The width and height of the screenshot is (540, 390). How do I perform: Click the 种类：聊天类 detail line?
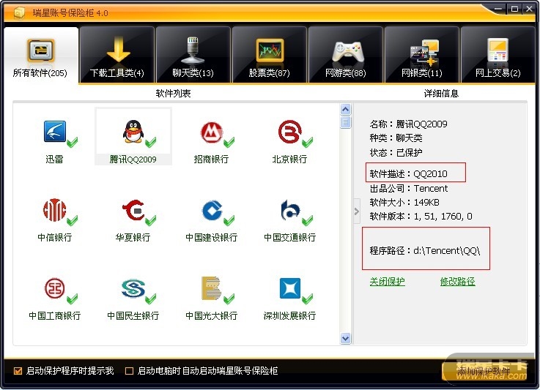(x=396, y=138)
